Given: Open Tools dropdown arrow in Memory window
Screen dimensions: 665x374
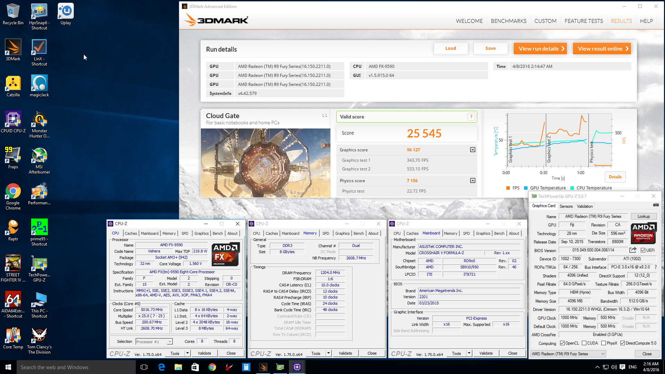Looking at the screenshot, I should click(328, 353).
